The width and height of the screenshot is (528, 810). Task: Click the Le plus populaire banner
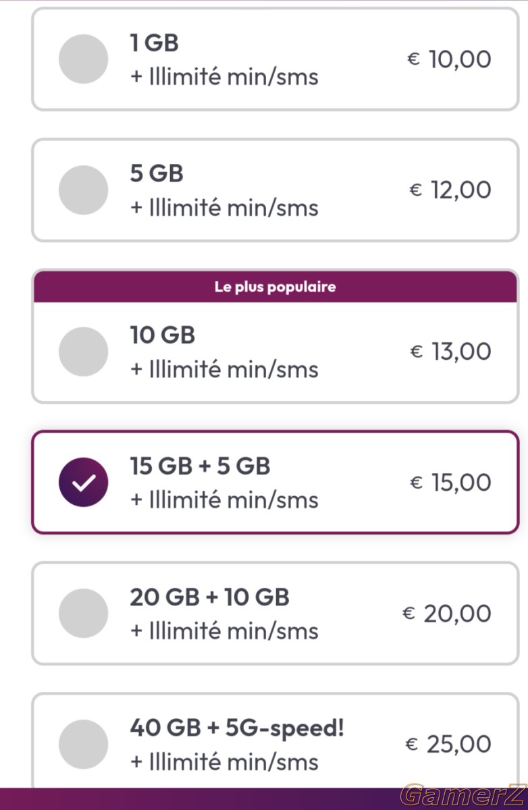[x=275, y=287]
